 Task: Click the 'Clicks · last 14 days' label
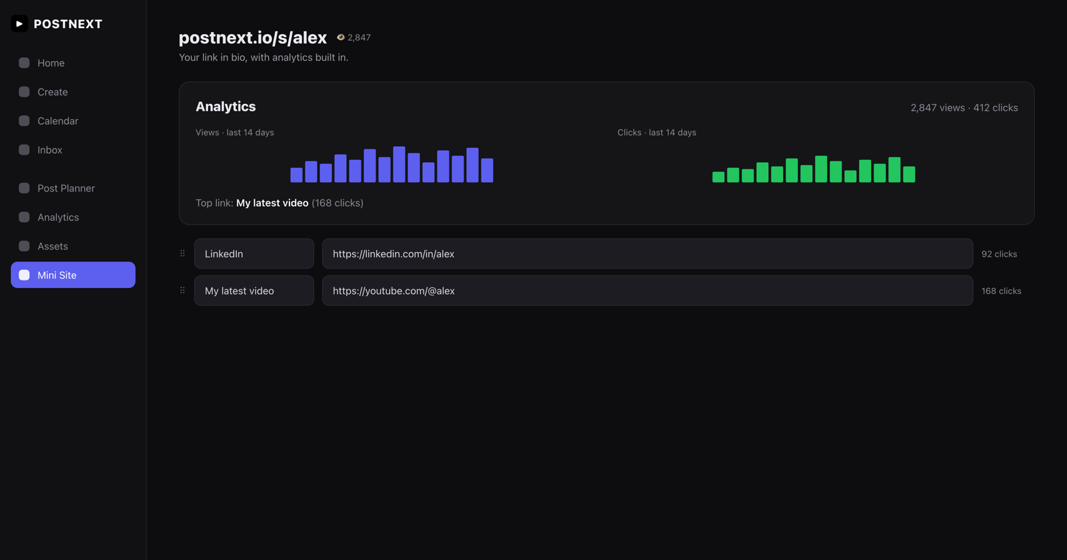[657, 133]
